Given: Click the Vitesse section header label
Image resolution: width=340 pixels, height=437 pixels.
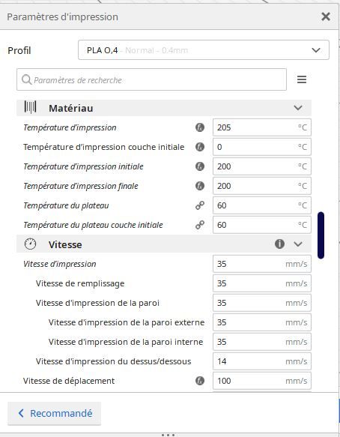Looking at the screenshot, I should (65, 244).
